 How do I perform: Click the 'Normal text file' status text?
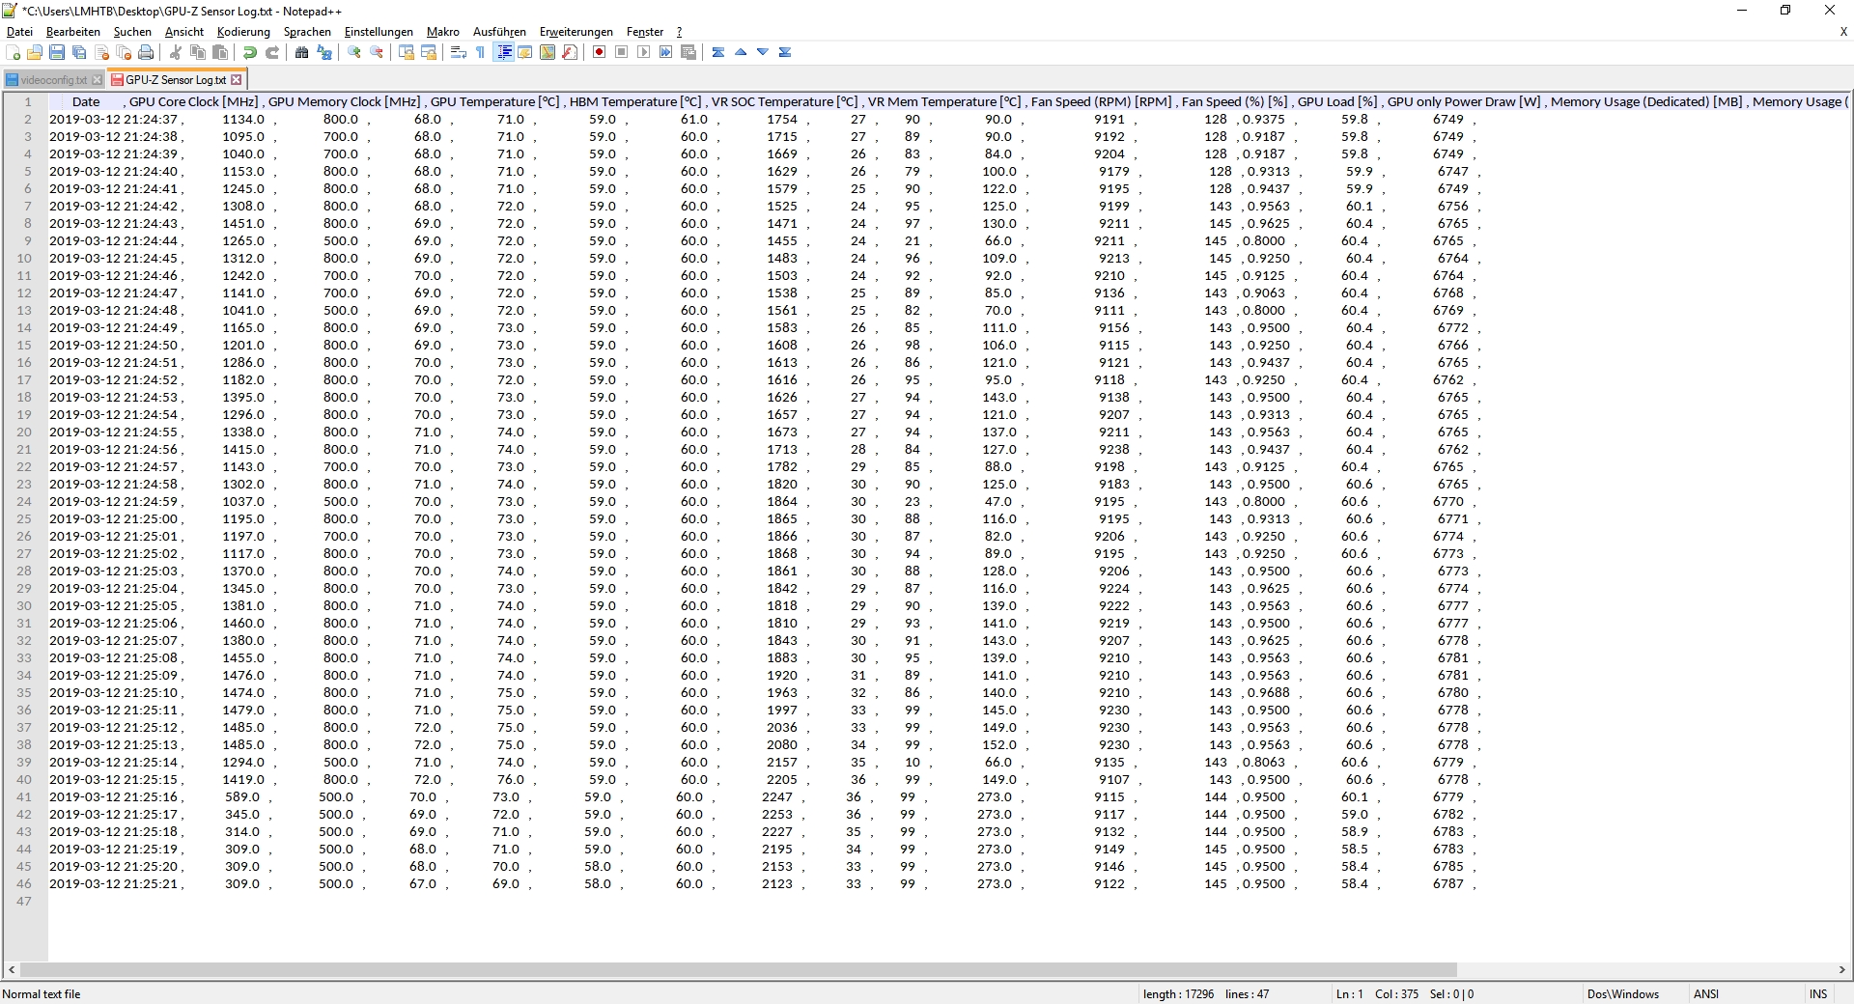42,994
